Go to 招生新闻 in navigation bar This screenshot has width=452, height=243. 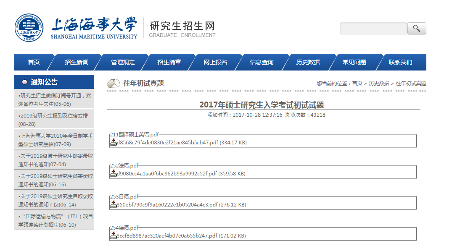[x=77, y=62]
